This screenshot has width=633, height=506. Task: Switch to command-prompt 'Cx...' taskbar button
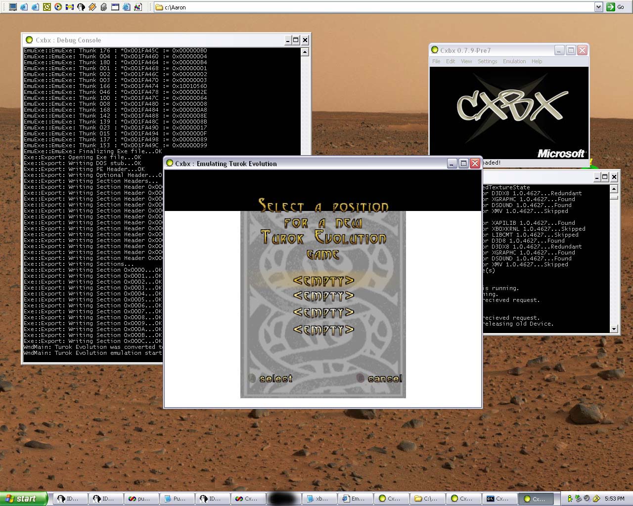point(499,499)
